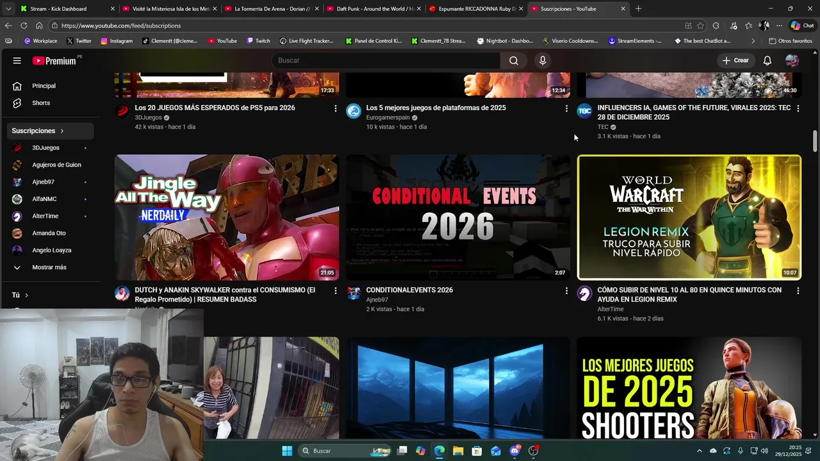Open Discord from the taskbar
Image resolution: width=820 pixels, height=461 pixels.
pos(515,451)
